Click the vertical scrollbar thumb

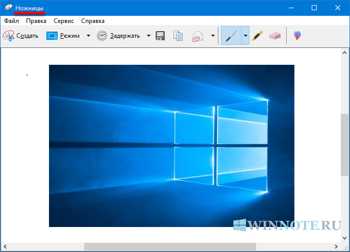click(x=344, y=145)
